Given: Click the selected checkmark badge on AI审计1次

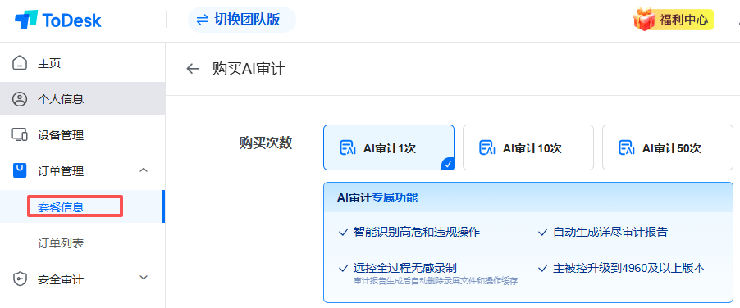Looking at the screenshot, I should [448, 164].
